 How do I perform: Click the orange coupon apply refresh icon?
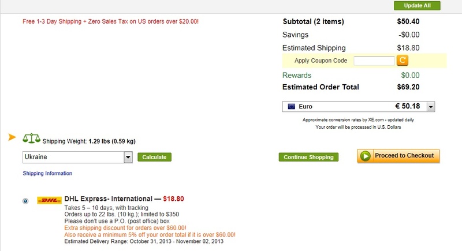[x=402, y=61]
